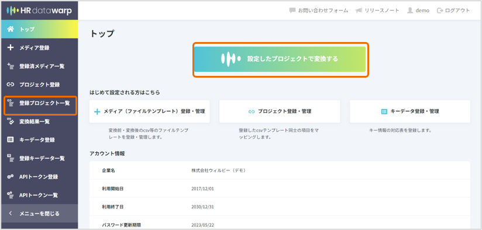Click the home icon beside トップ
This screenshot has height=230, width=482.
(11, 29)
